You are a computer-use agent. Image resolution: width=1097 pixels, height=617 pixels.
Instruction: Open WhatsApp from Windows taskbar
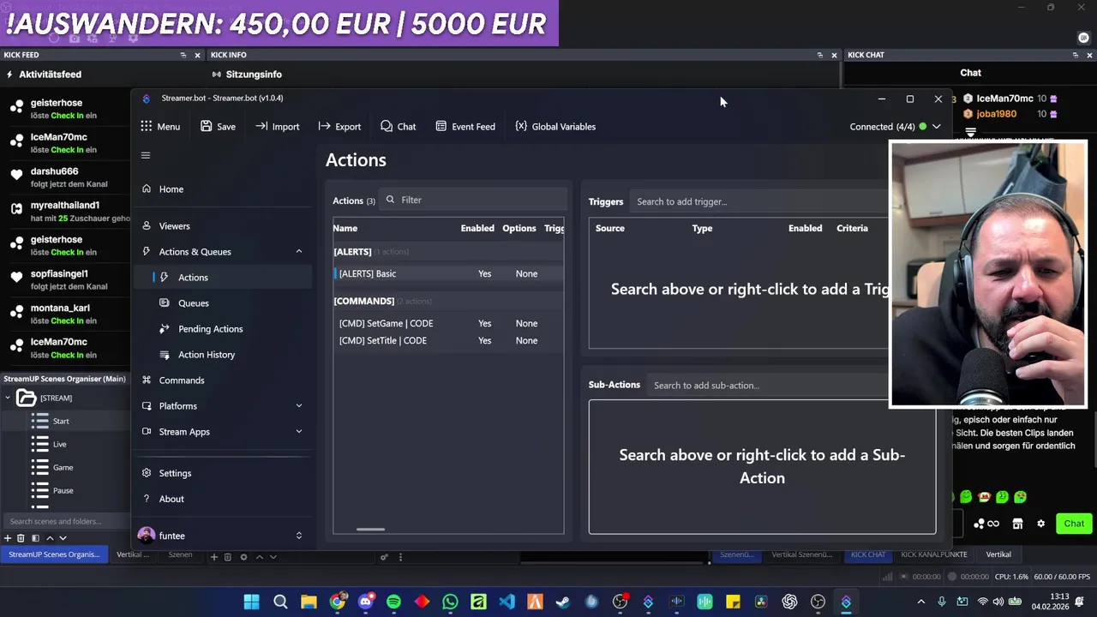pos(450,602)
